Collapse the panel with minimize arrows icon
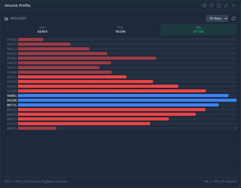The width and height of the screenshot is (241, 188). [226, 5]
